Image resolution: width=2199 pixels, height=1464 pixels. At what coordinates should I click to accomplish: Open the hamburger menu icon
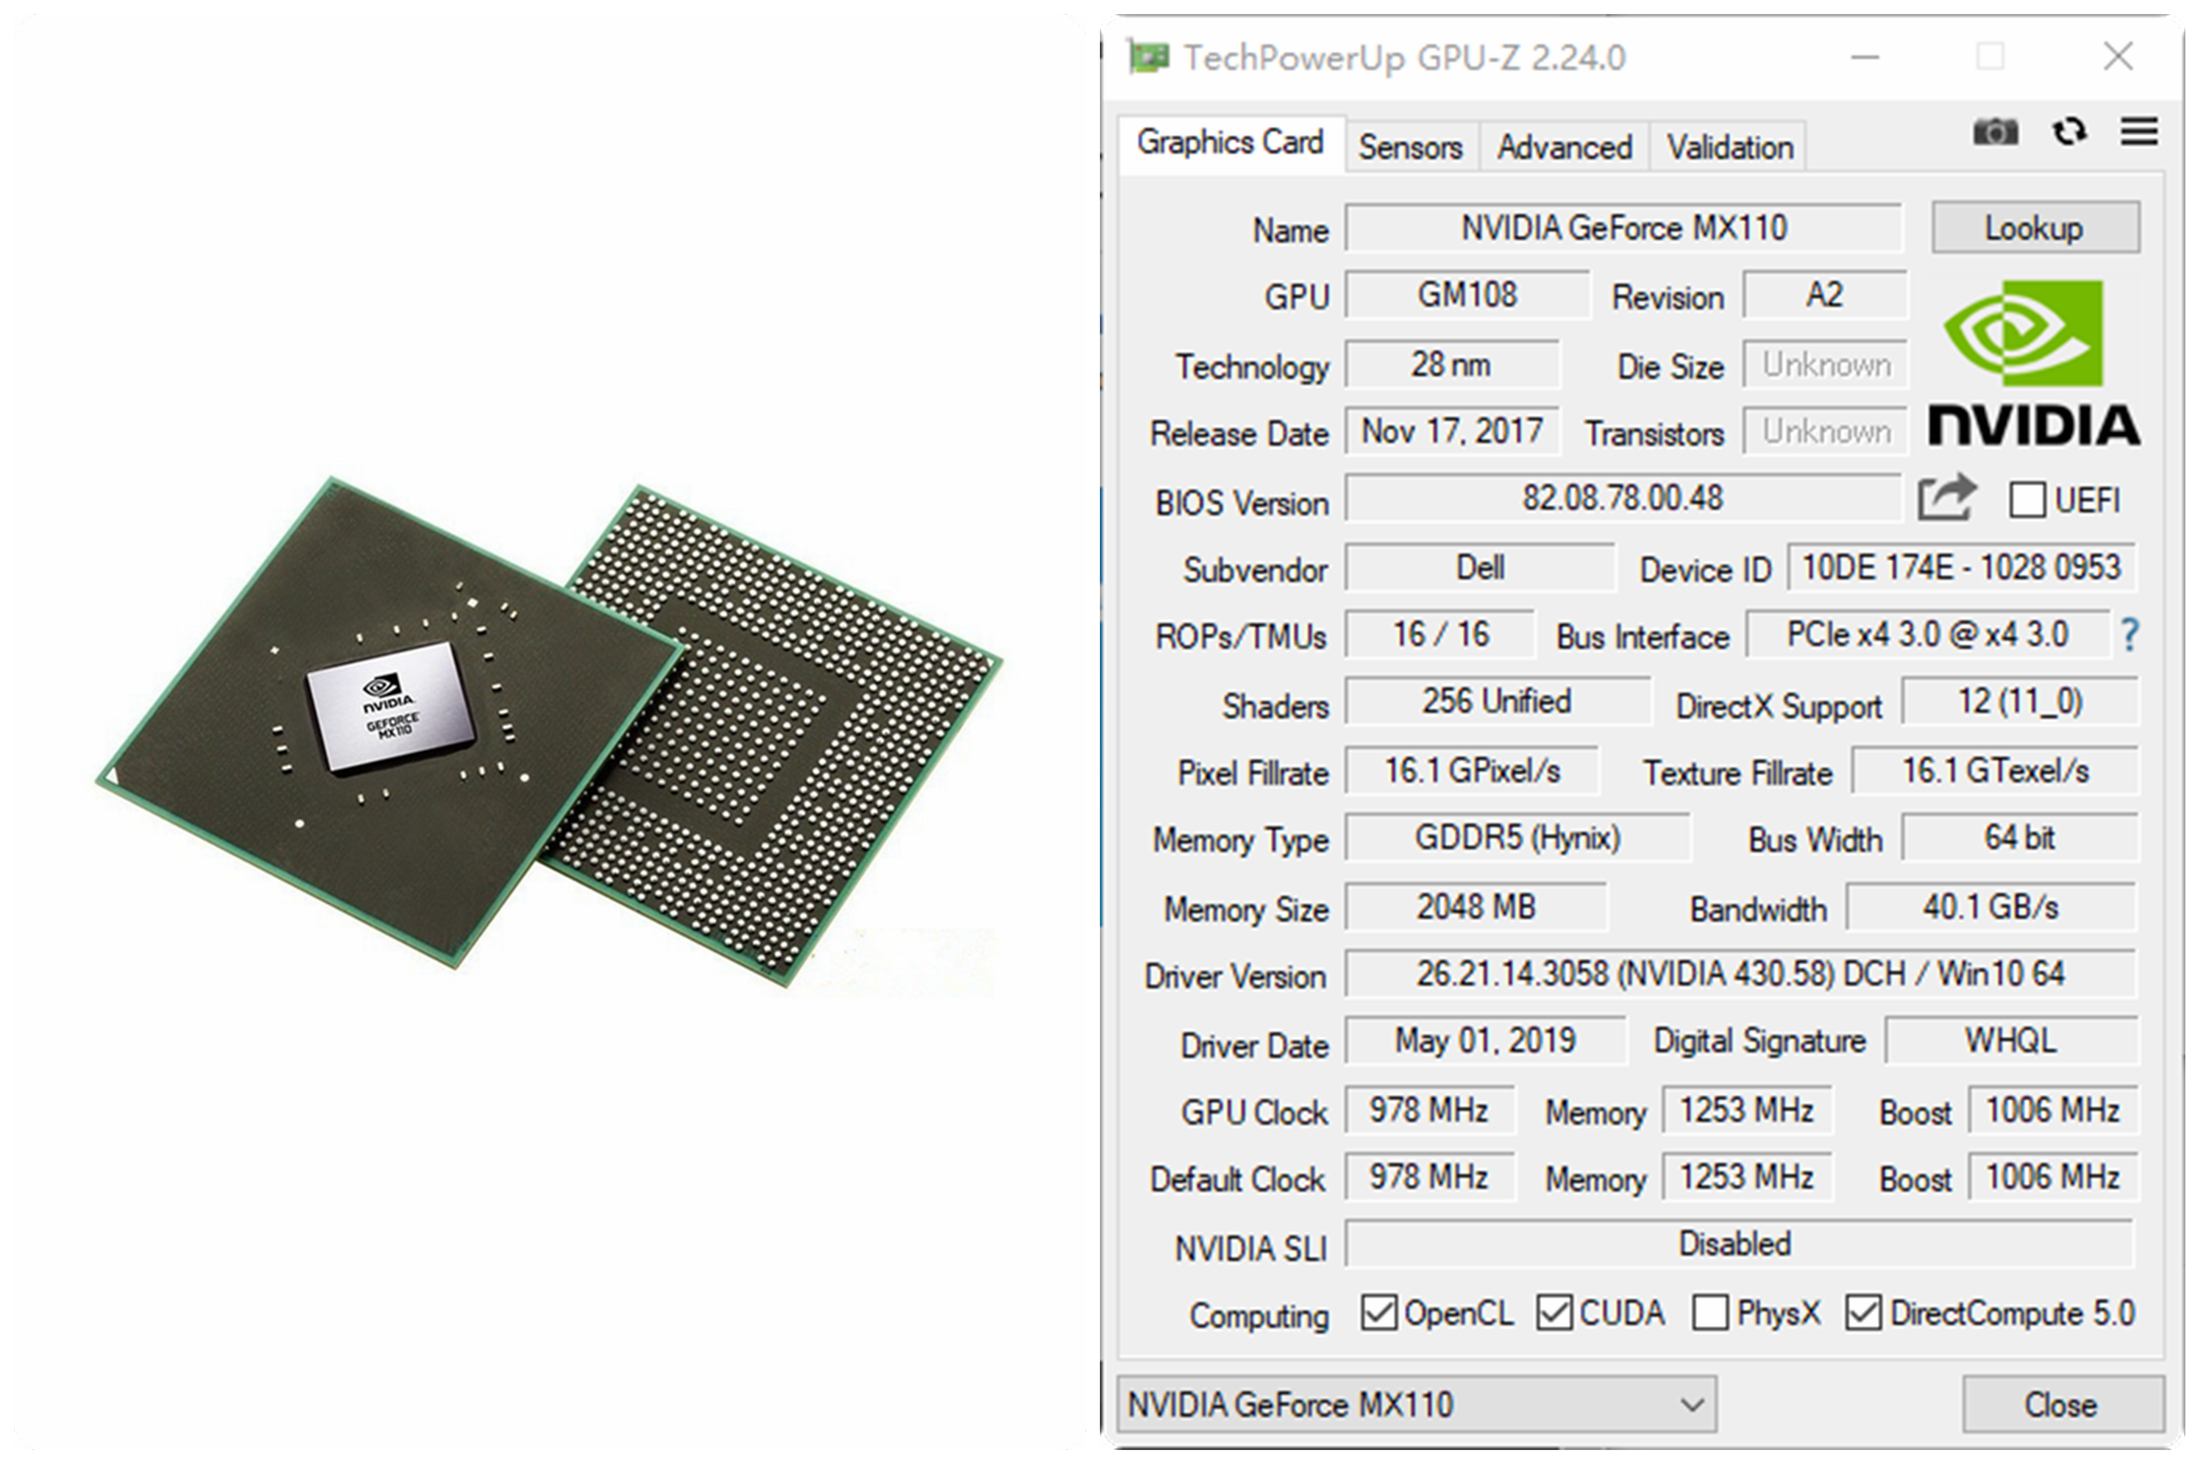[x=2138, y=131]
